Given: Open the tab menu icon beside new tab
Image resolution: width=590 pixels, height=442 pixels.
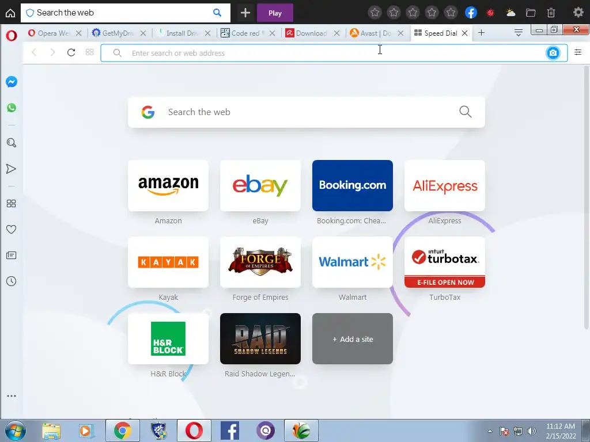Looking at the screenshot, I should coord(519,33).
